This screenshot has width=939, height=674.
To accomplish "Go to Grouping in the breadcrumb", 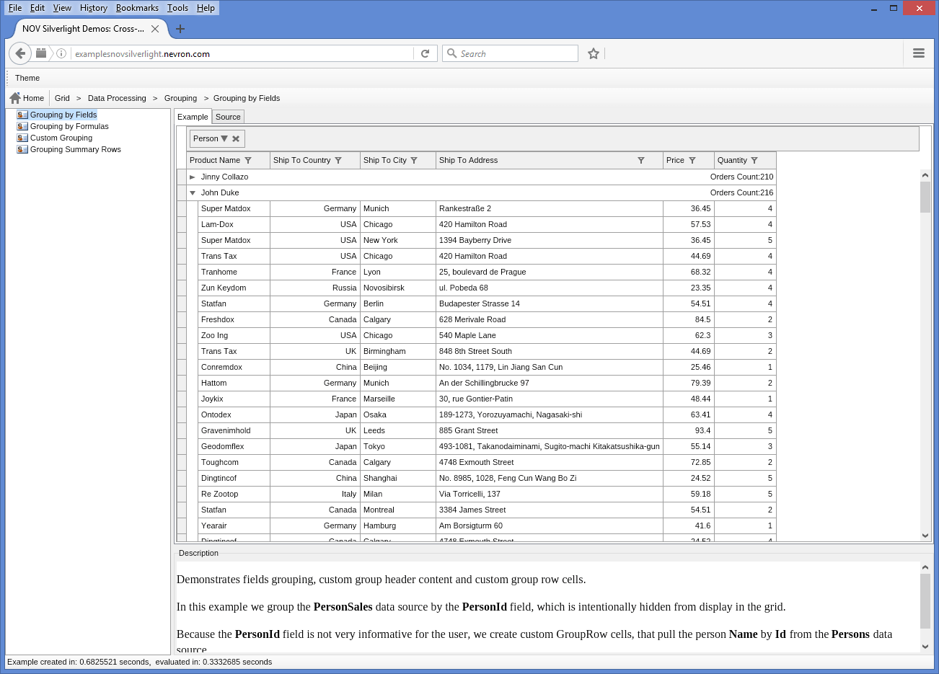I will point(180,98).
